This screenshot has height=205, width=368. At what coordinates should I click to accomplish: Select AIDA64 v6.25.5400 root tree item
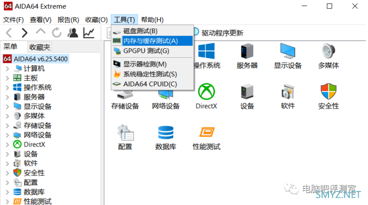tap(36, 59)
